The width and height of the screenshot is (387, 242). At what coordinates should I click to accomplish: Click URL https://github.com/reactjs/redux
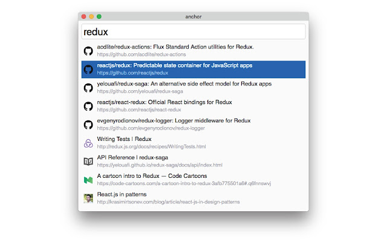coord(132,73)
